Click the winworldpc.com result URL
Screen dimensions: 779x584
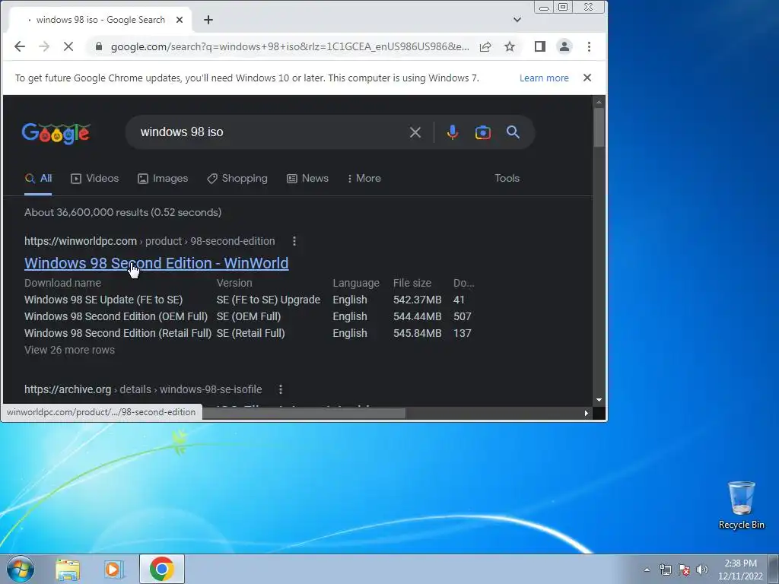coord(150,241)
